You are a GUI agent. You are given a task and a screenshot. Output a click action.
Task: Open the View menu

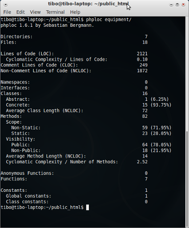point(35,12)
